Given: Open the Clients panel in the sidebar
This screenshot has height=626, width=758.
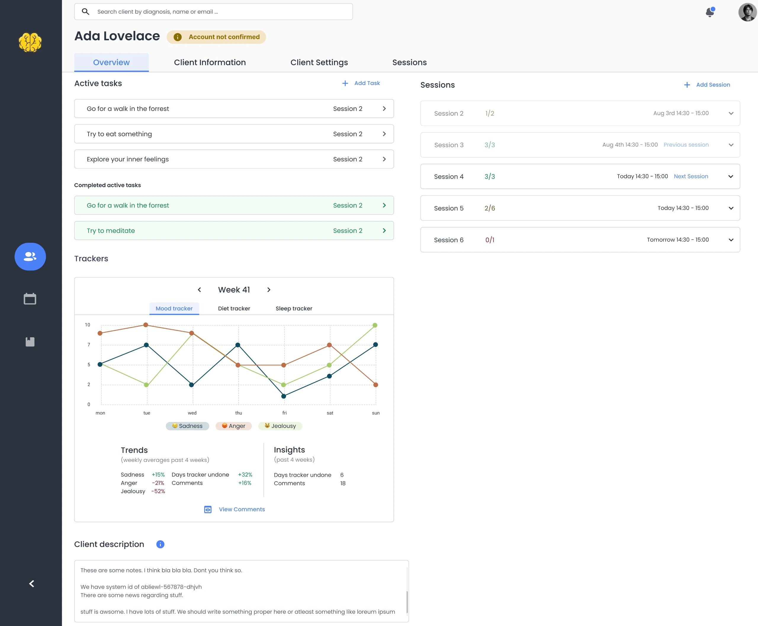Looking at the screenshot, I should click(30, 257).
